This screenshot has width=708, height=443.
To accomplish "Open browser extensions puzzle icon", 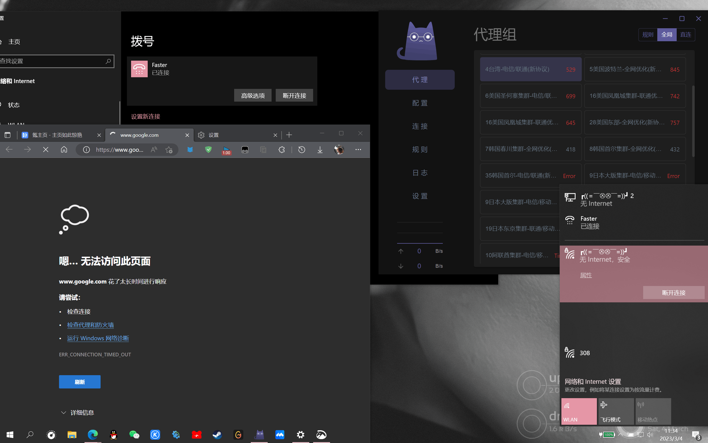I will [282, 150].
